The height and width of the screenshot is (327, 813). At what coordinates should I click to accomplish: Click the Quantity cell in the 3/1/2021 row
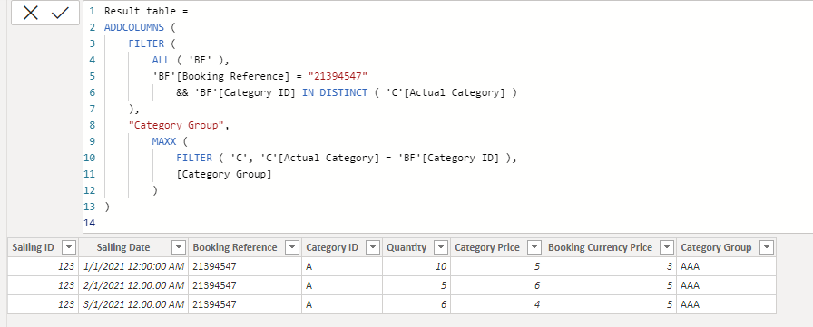(416, 304)
